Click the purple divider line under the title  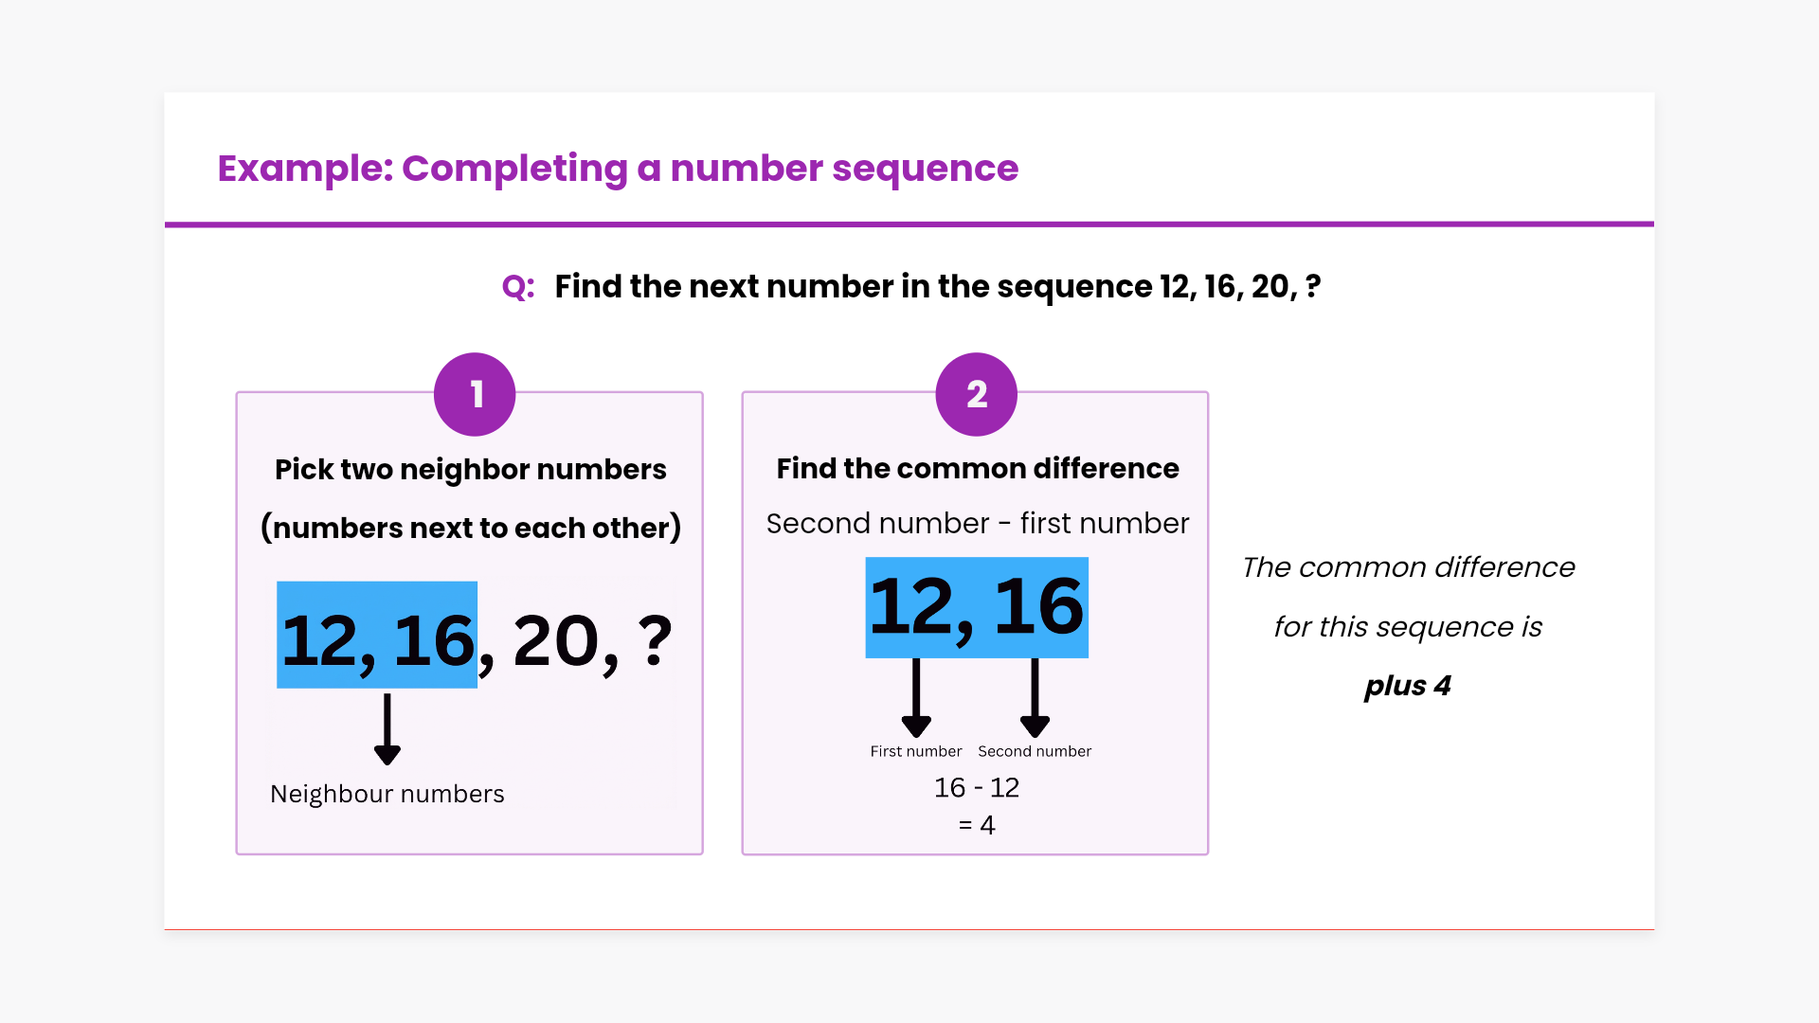pyautogui.click(x=909, y=224)
